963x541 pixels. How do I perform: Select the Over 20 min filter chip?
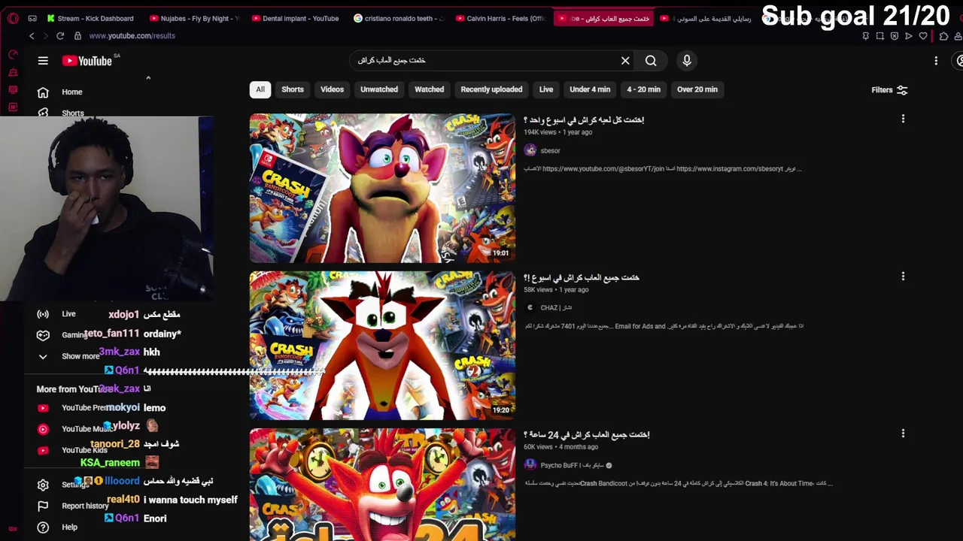697,89
